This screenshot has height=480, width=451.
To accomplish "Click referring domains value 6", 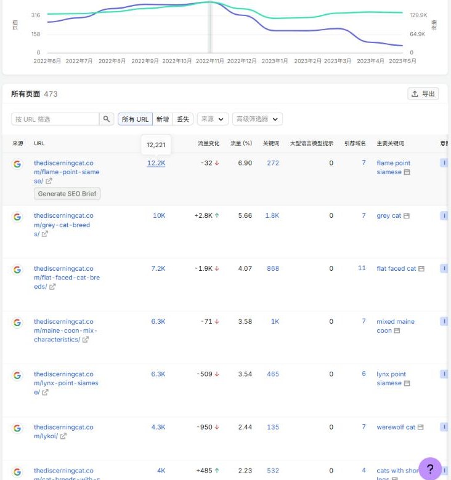I will [x=364, y=374].
